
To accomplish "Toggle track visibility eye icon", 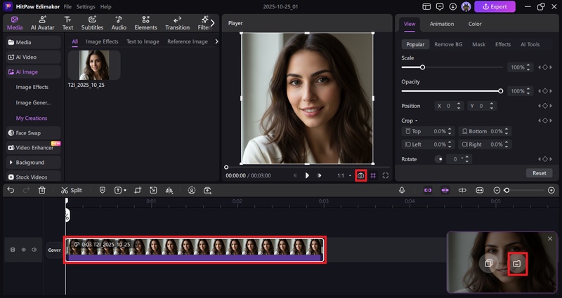I will coord(23,250).
